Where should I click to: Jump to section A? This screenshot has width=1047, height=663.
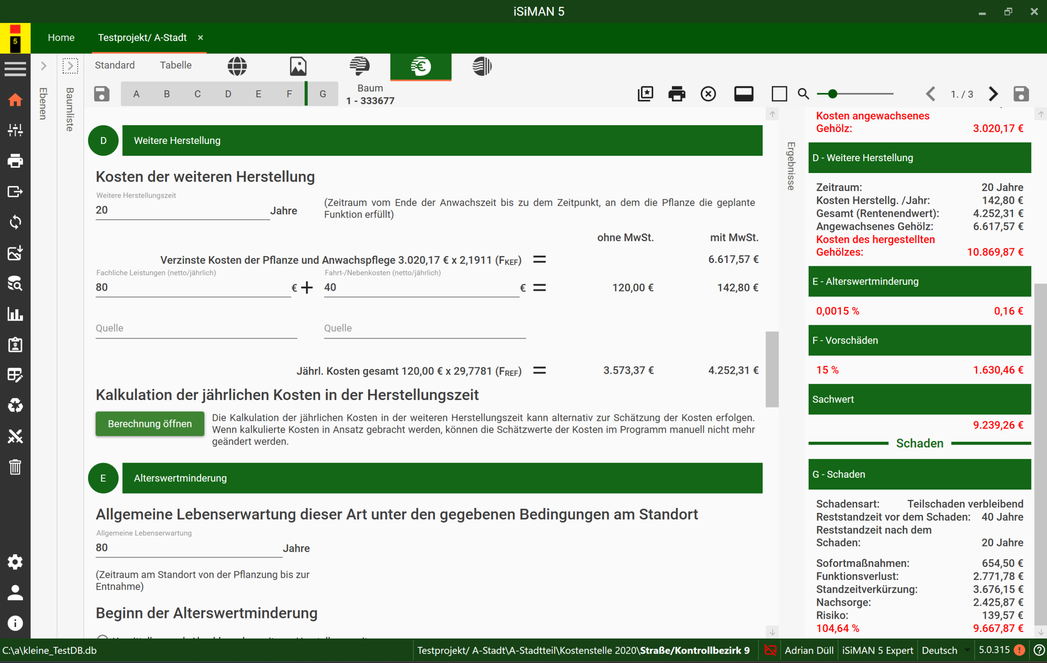136,94
